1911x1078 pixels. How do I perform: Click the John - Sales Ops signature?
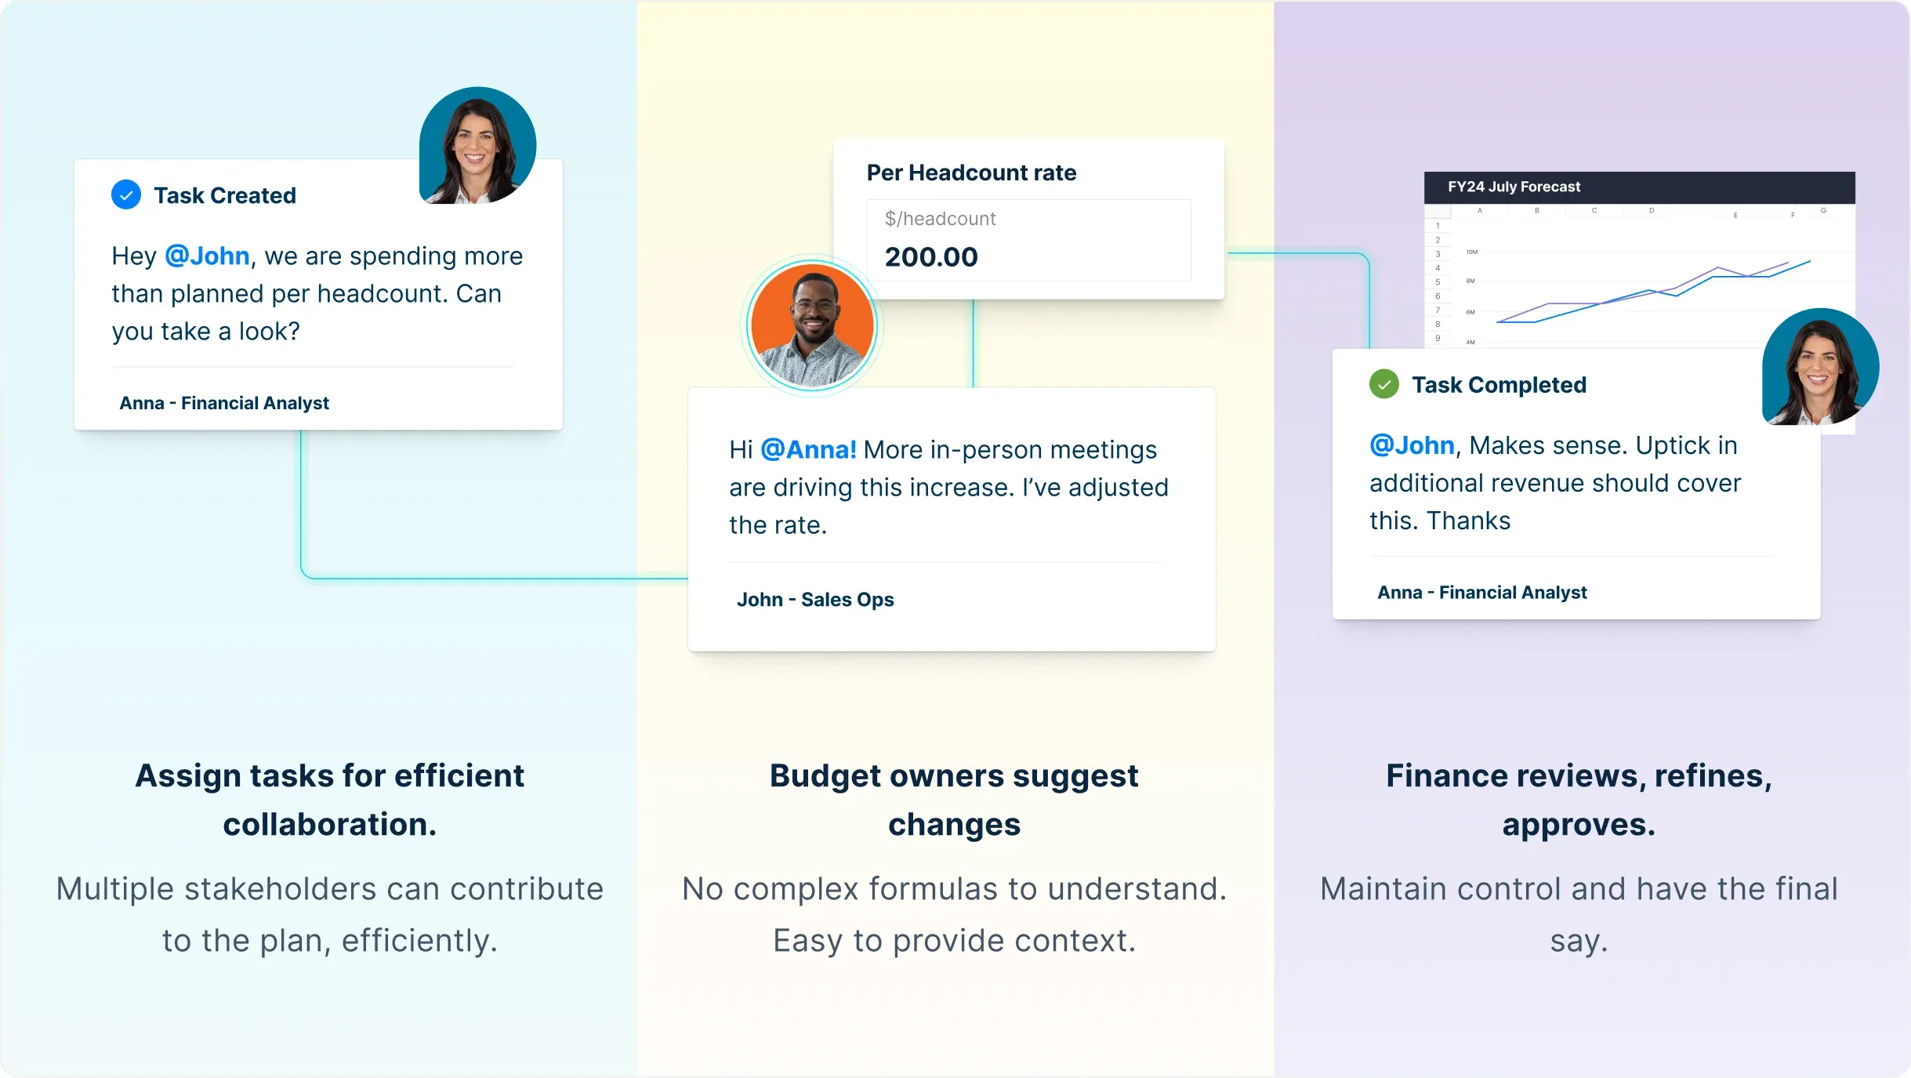(815, 600)
